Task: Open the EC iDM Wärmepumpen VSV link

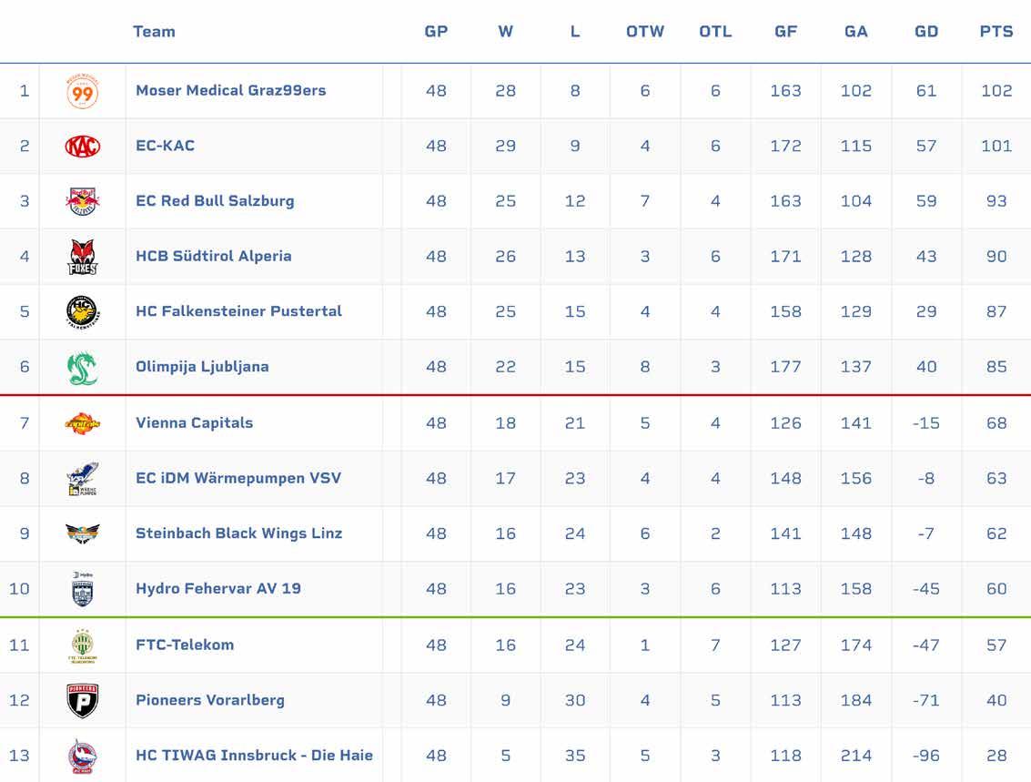Action: coord(238,478)
